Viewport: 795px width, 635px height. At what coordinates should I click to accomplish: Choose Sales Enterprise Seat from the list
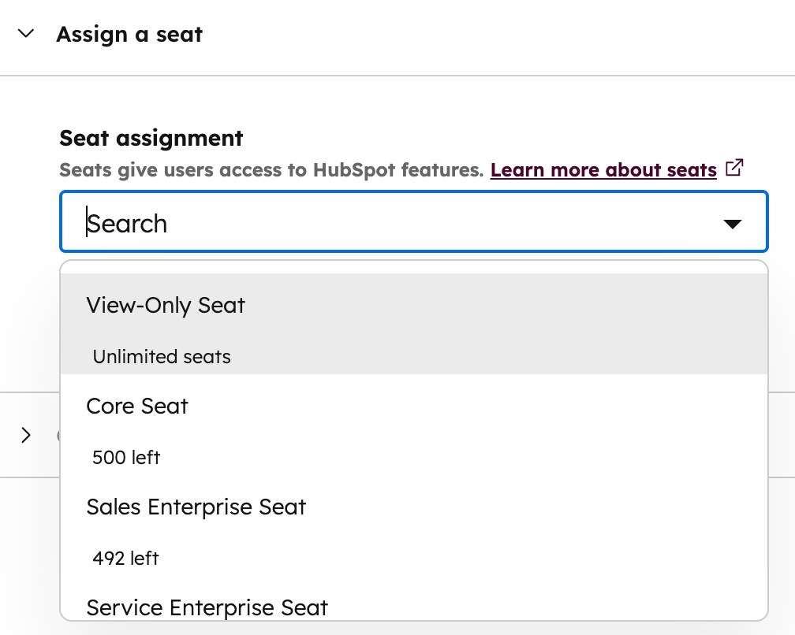[x=196, y=507]
